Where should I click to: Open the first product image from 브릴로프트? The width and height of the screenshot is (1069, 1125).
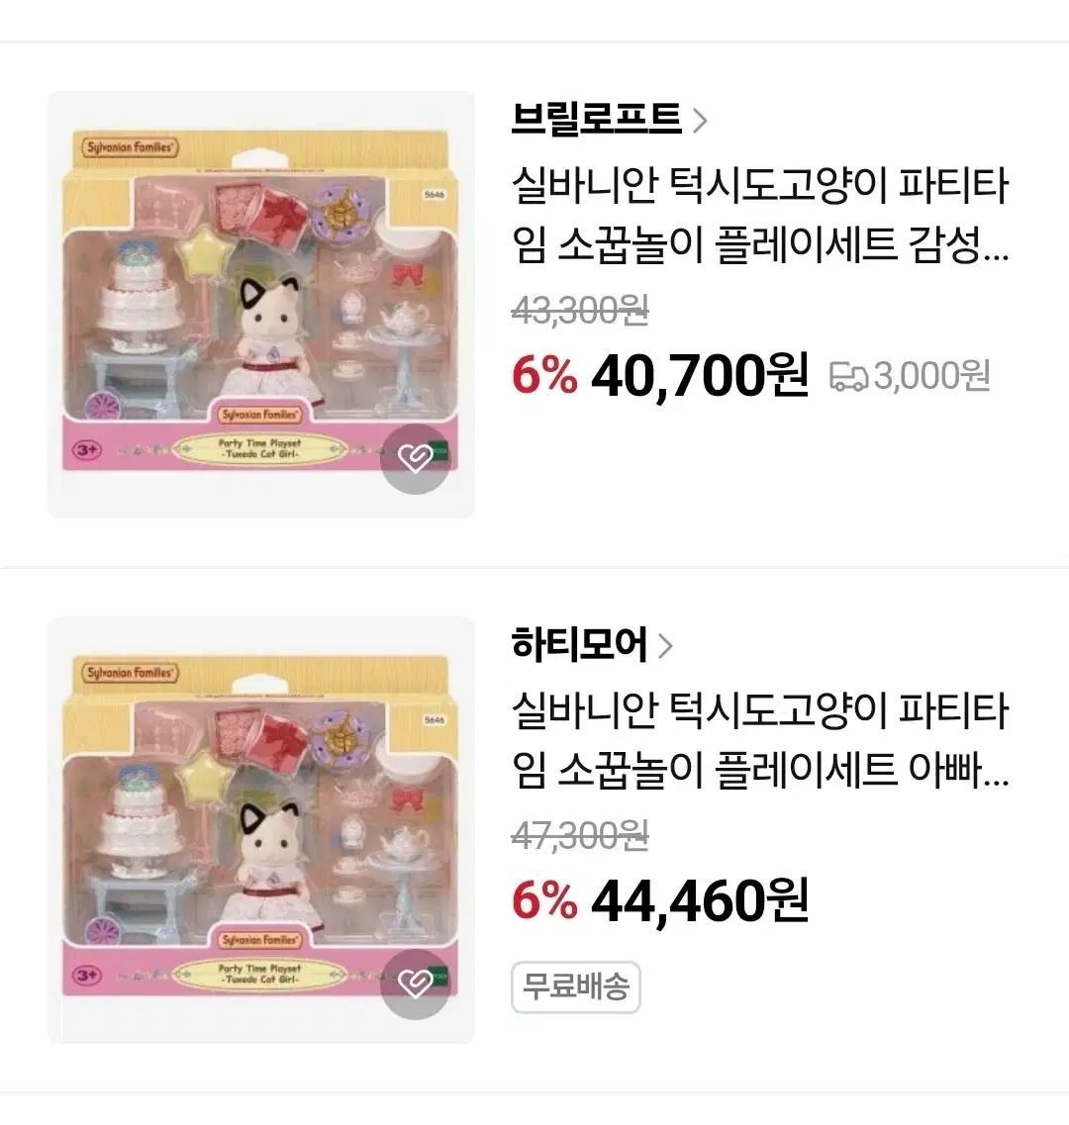pos(260,304)
